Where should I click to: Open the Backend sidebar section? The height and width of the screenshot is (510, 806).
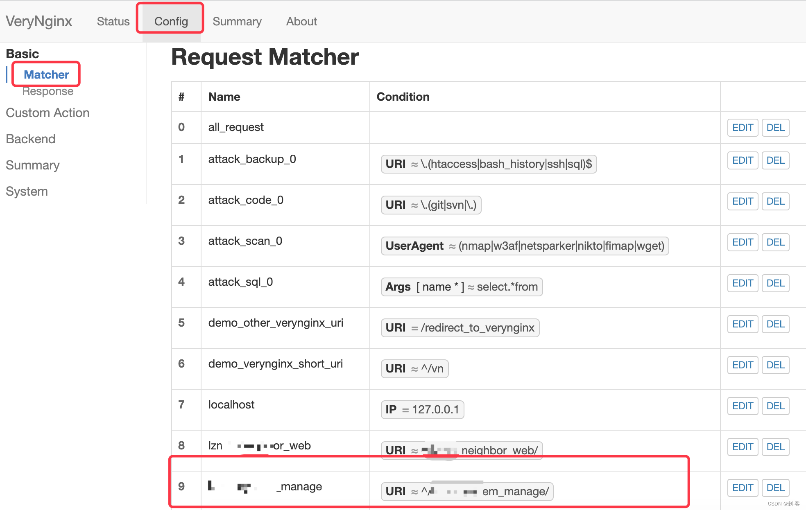[x=31, y=139]
